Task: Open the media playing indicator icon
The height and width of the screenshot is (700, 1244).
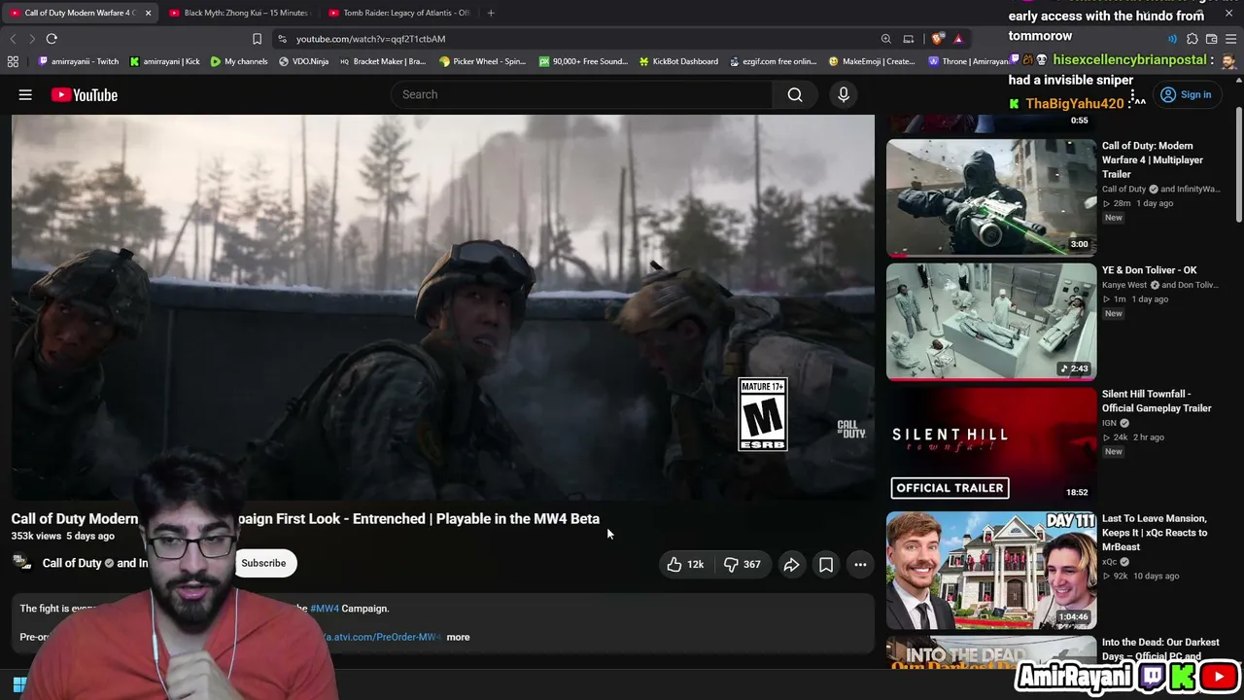Action: pyautogui.click(x=1172, y=39)
